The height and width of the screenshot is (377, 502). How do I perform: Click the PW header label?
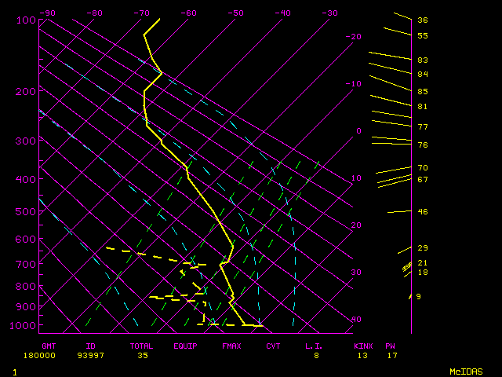[391, 346]
